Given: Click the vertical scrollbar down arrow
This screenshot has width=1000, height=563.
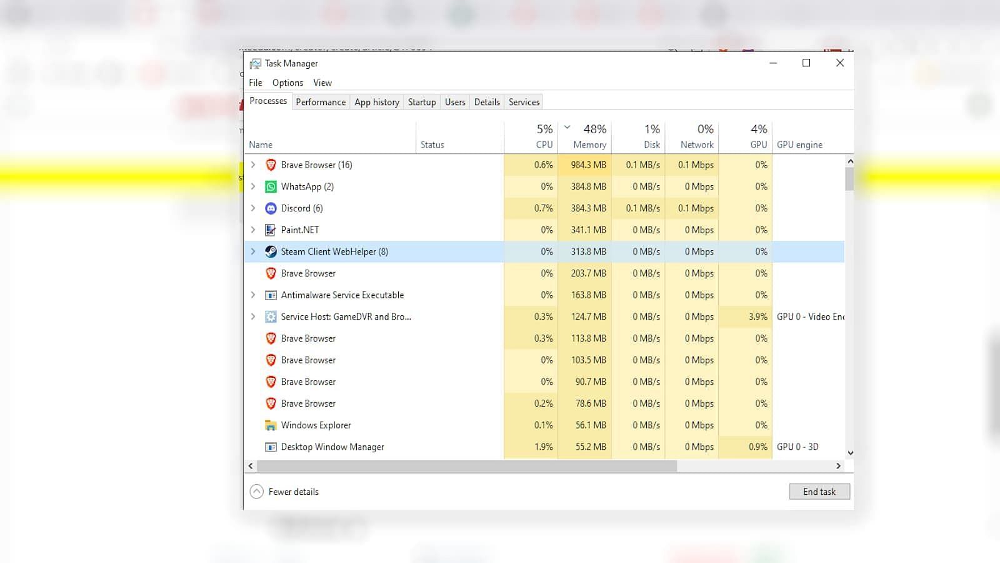Looking at the screenshot, I should [x=849, y=453].
